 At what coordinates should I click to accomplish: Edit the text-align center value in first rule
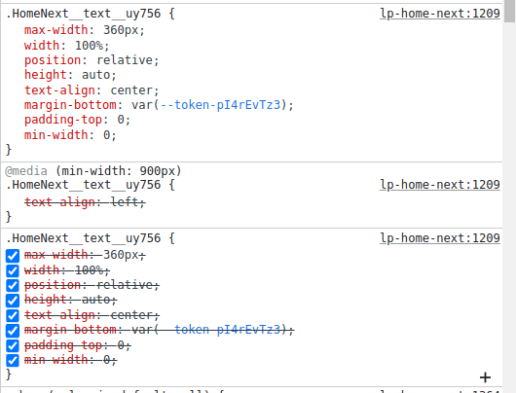click(x=131, y=90)
